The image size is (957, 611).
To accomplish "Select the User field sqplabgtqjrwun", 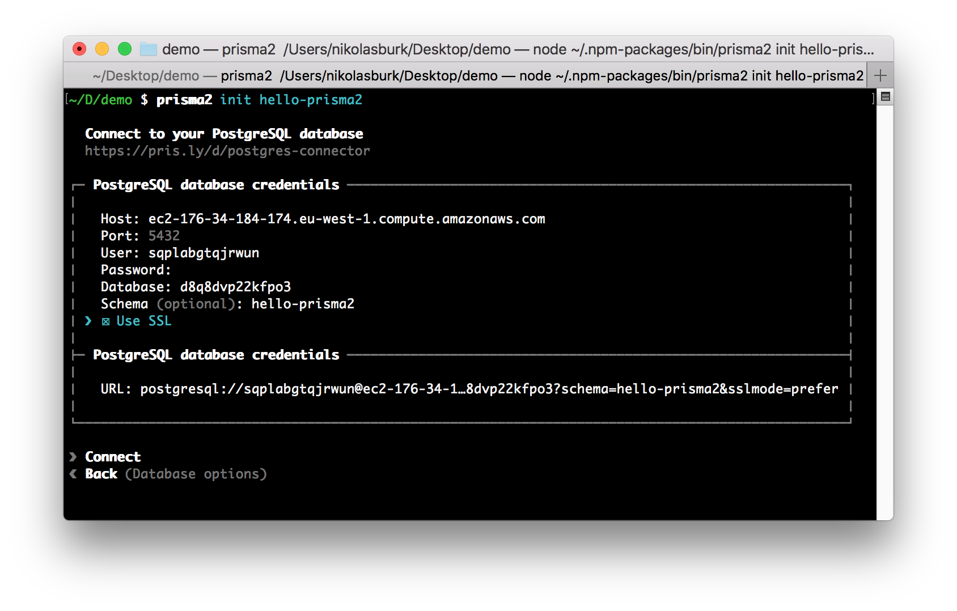I will point(204,253).
